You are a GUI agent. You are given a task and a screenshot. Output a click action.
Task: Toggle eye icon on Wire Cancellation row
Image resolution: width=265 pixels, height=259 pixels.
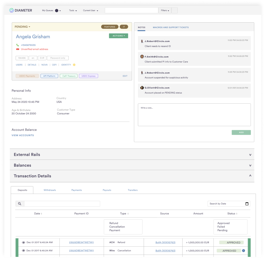(24, 251)
